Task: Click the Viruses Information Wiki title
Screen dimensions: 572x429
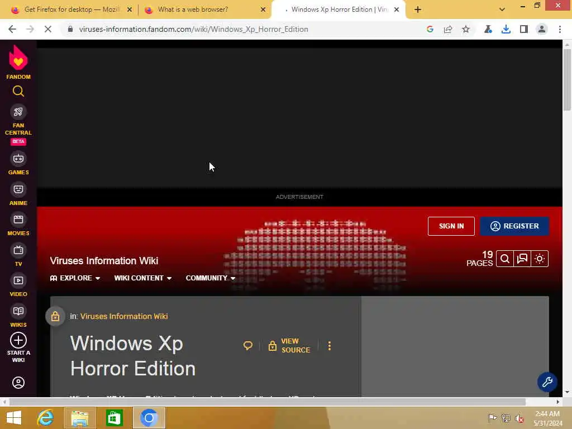Action: click(x=104, y=261)
